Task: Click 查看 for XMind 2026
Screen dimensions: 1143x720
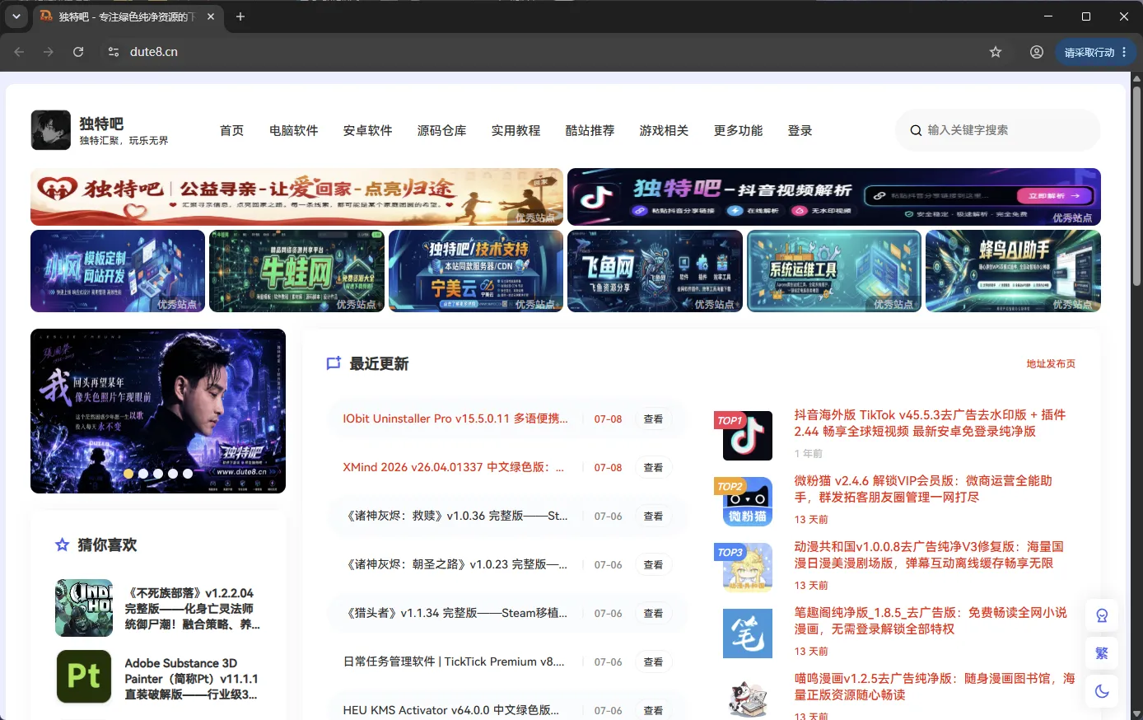Action: point(654,467)
